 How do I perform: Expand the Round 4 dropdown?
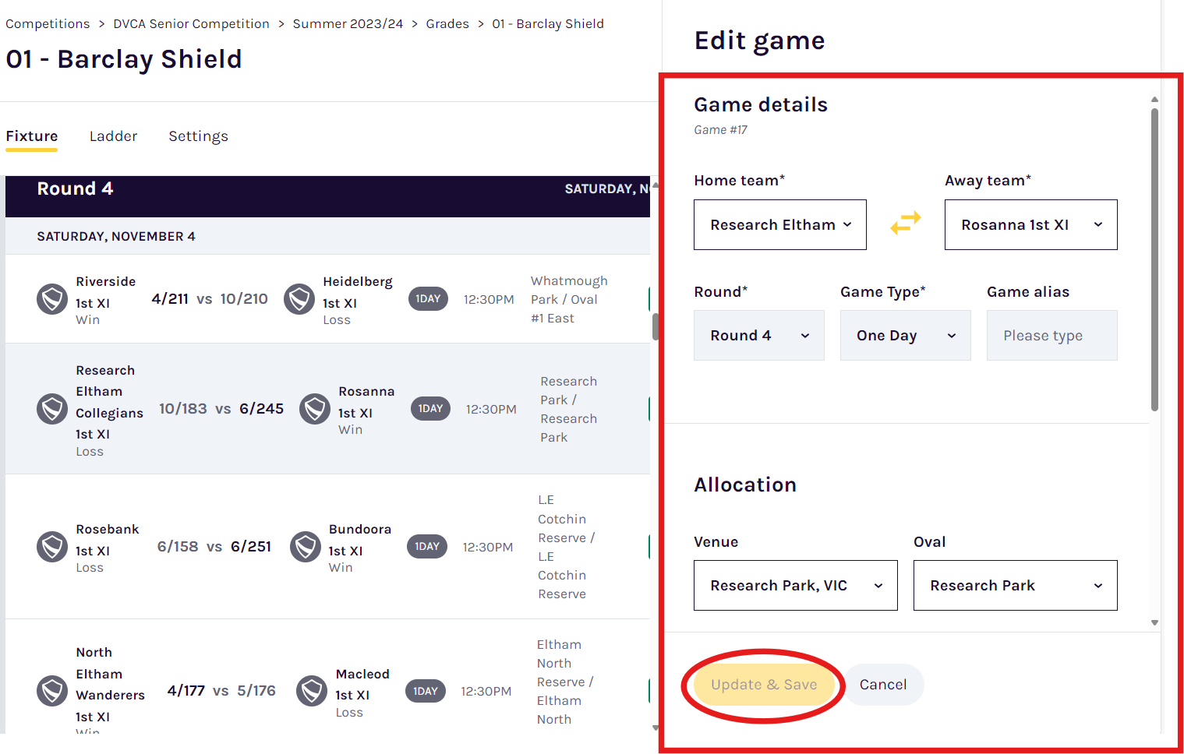click(759, 335)
